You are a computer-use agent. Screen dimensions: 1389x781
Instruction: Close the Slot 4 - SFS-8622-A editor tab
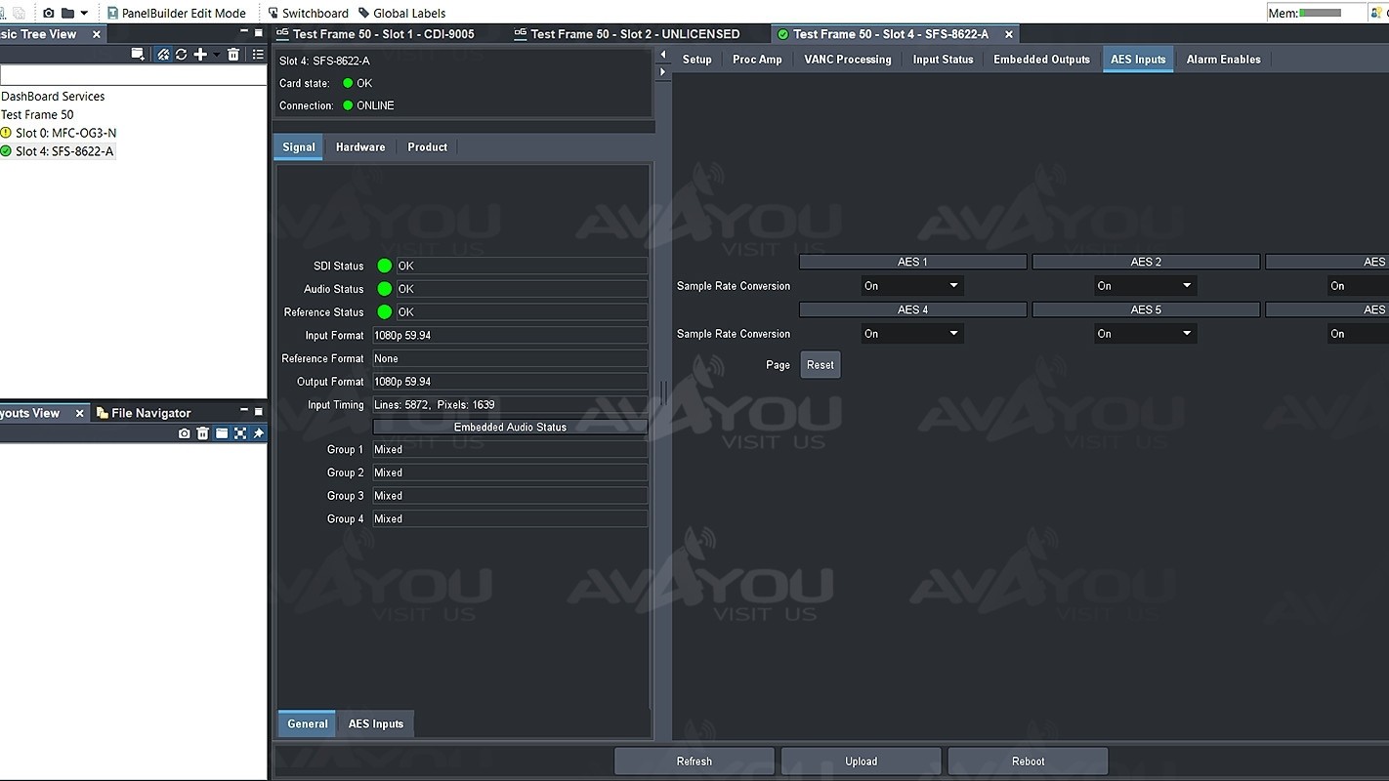pyautogui.click(x=1009, y=34)
